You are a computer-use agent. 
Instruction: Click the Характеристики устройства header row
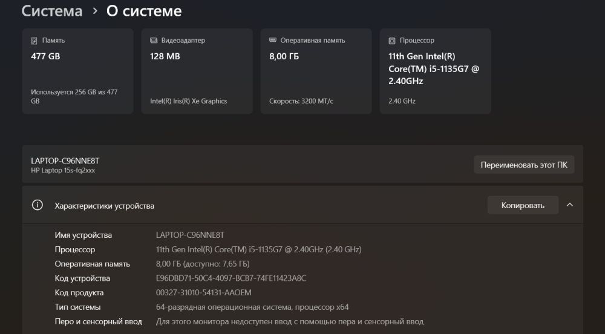click(x=242, y=206)
